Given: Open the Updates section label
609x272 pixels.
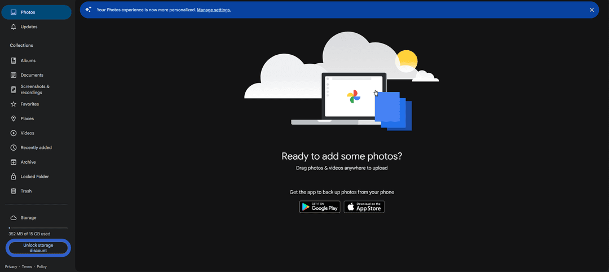Looking at the screenshot, I should click(29, 27).
